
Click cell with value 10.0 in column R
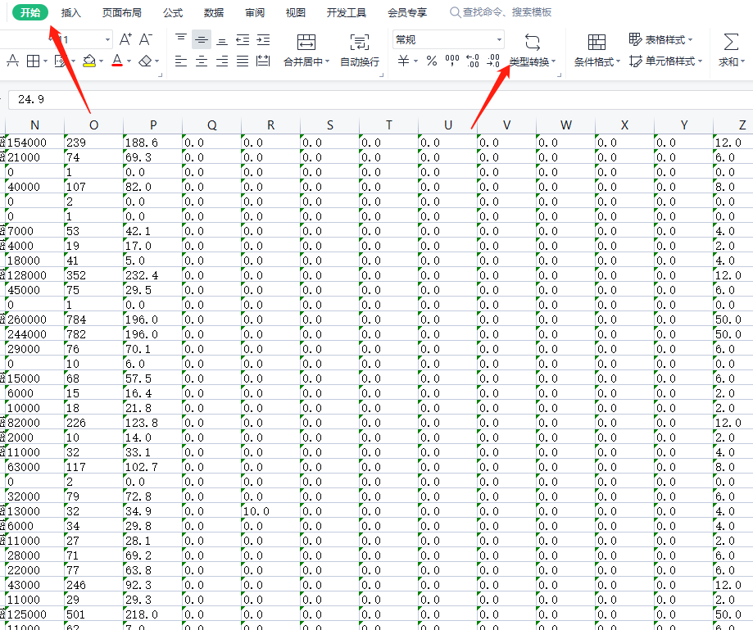[270, 511]
